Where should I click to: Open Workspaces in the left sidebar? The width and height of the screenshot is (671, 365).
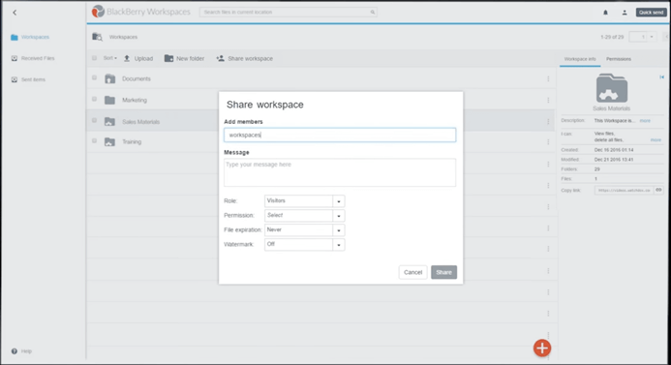point(30,37)
